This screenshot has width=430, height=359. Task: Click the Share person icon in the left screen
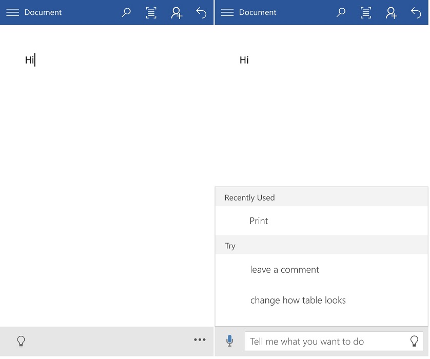pyautogui.click(x=177, y=13)
